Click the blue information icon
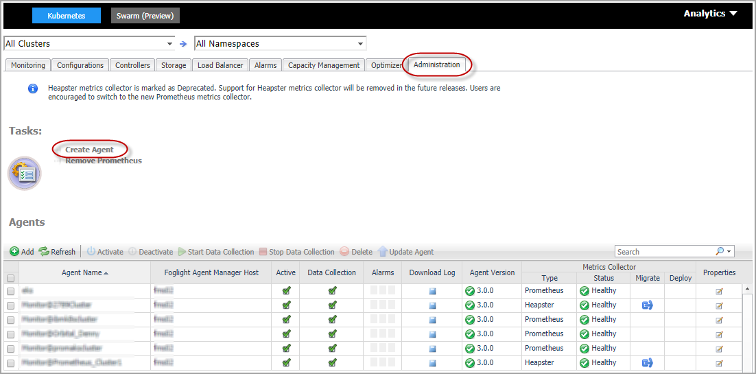 click(x=32, y=89)
